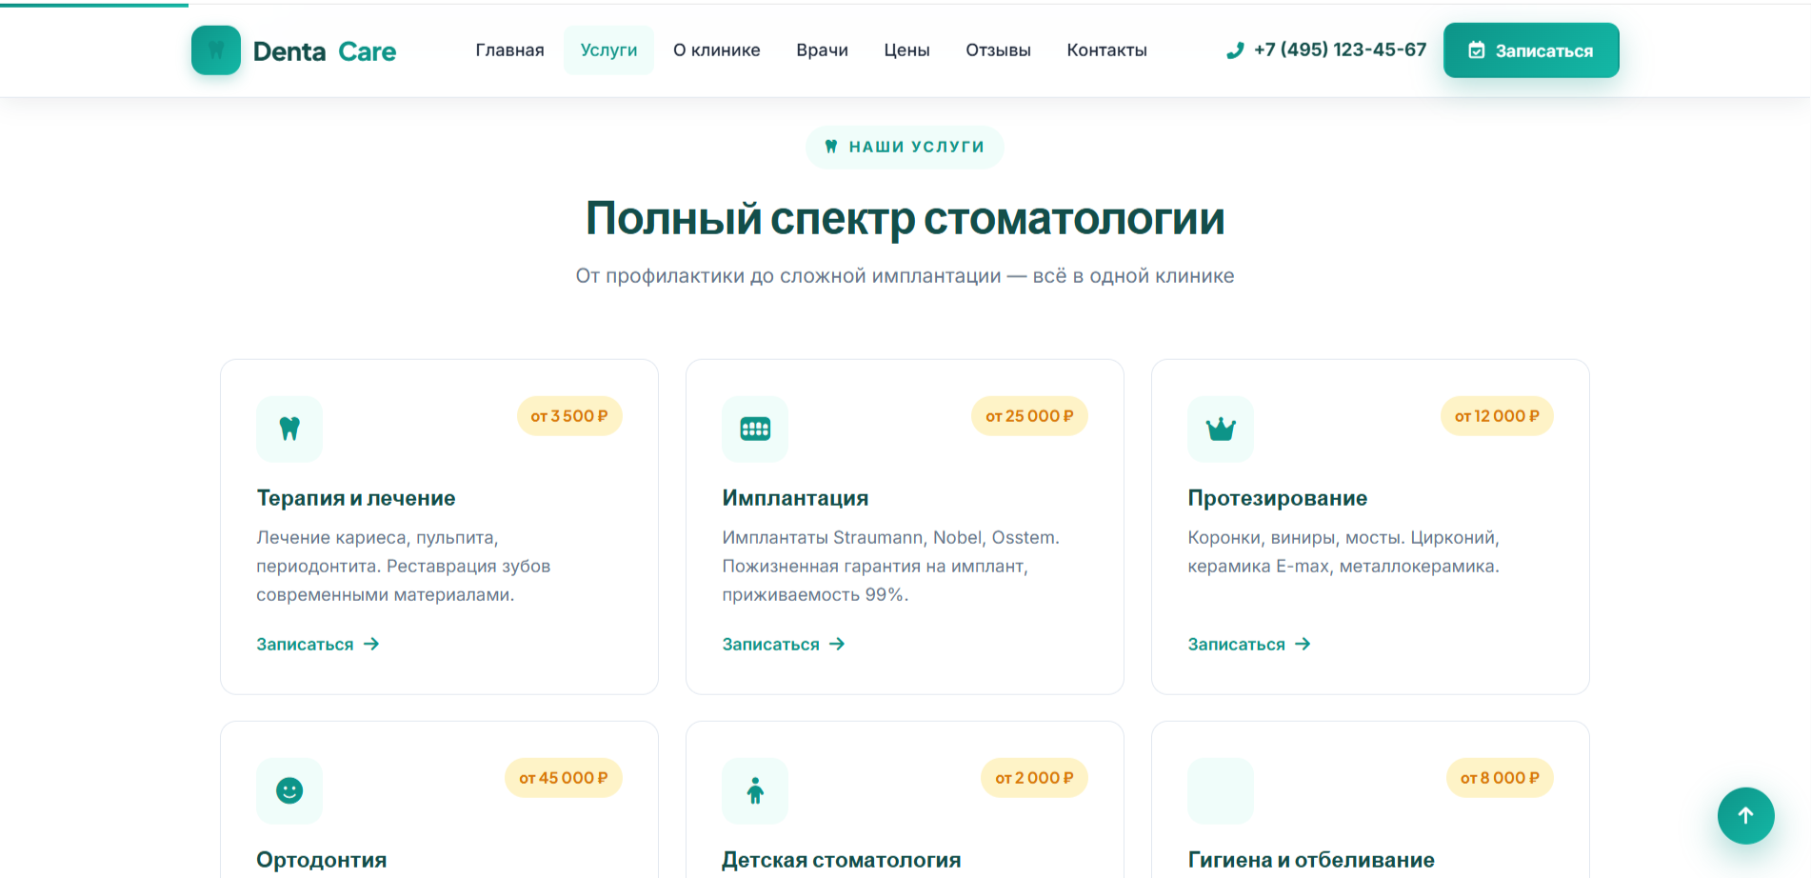This screenshot has height=878, width=1811.
Task: Open the Главная menu item
Action: [509, 50]
